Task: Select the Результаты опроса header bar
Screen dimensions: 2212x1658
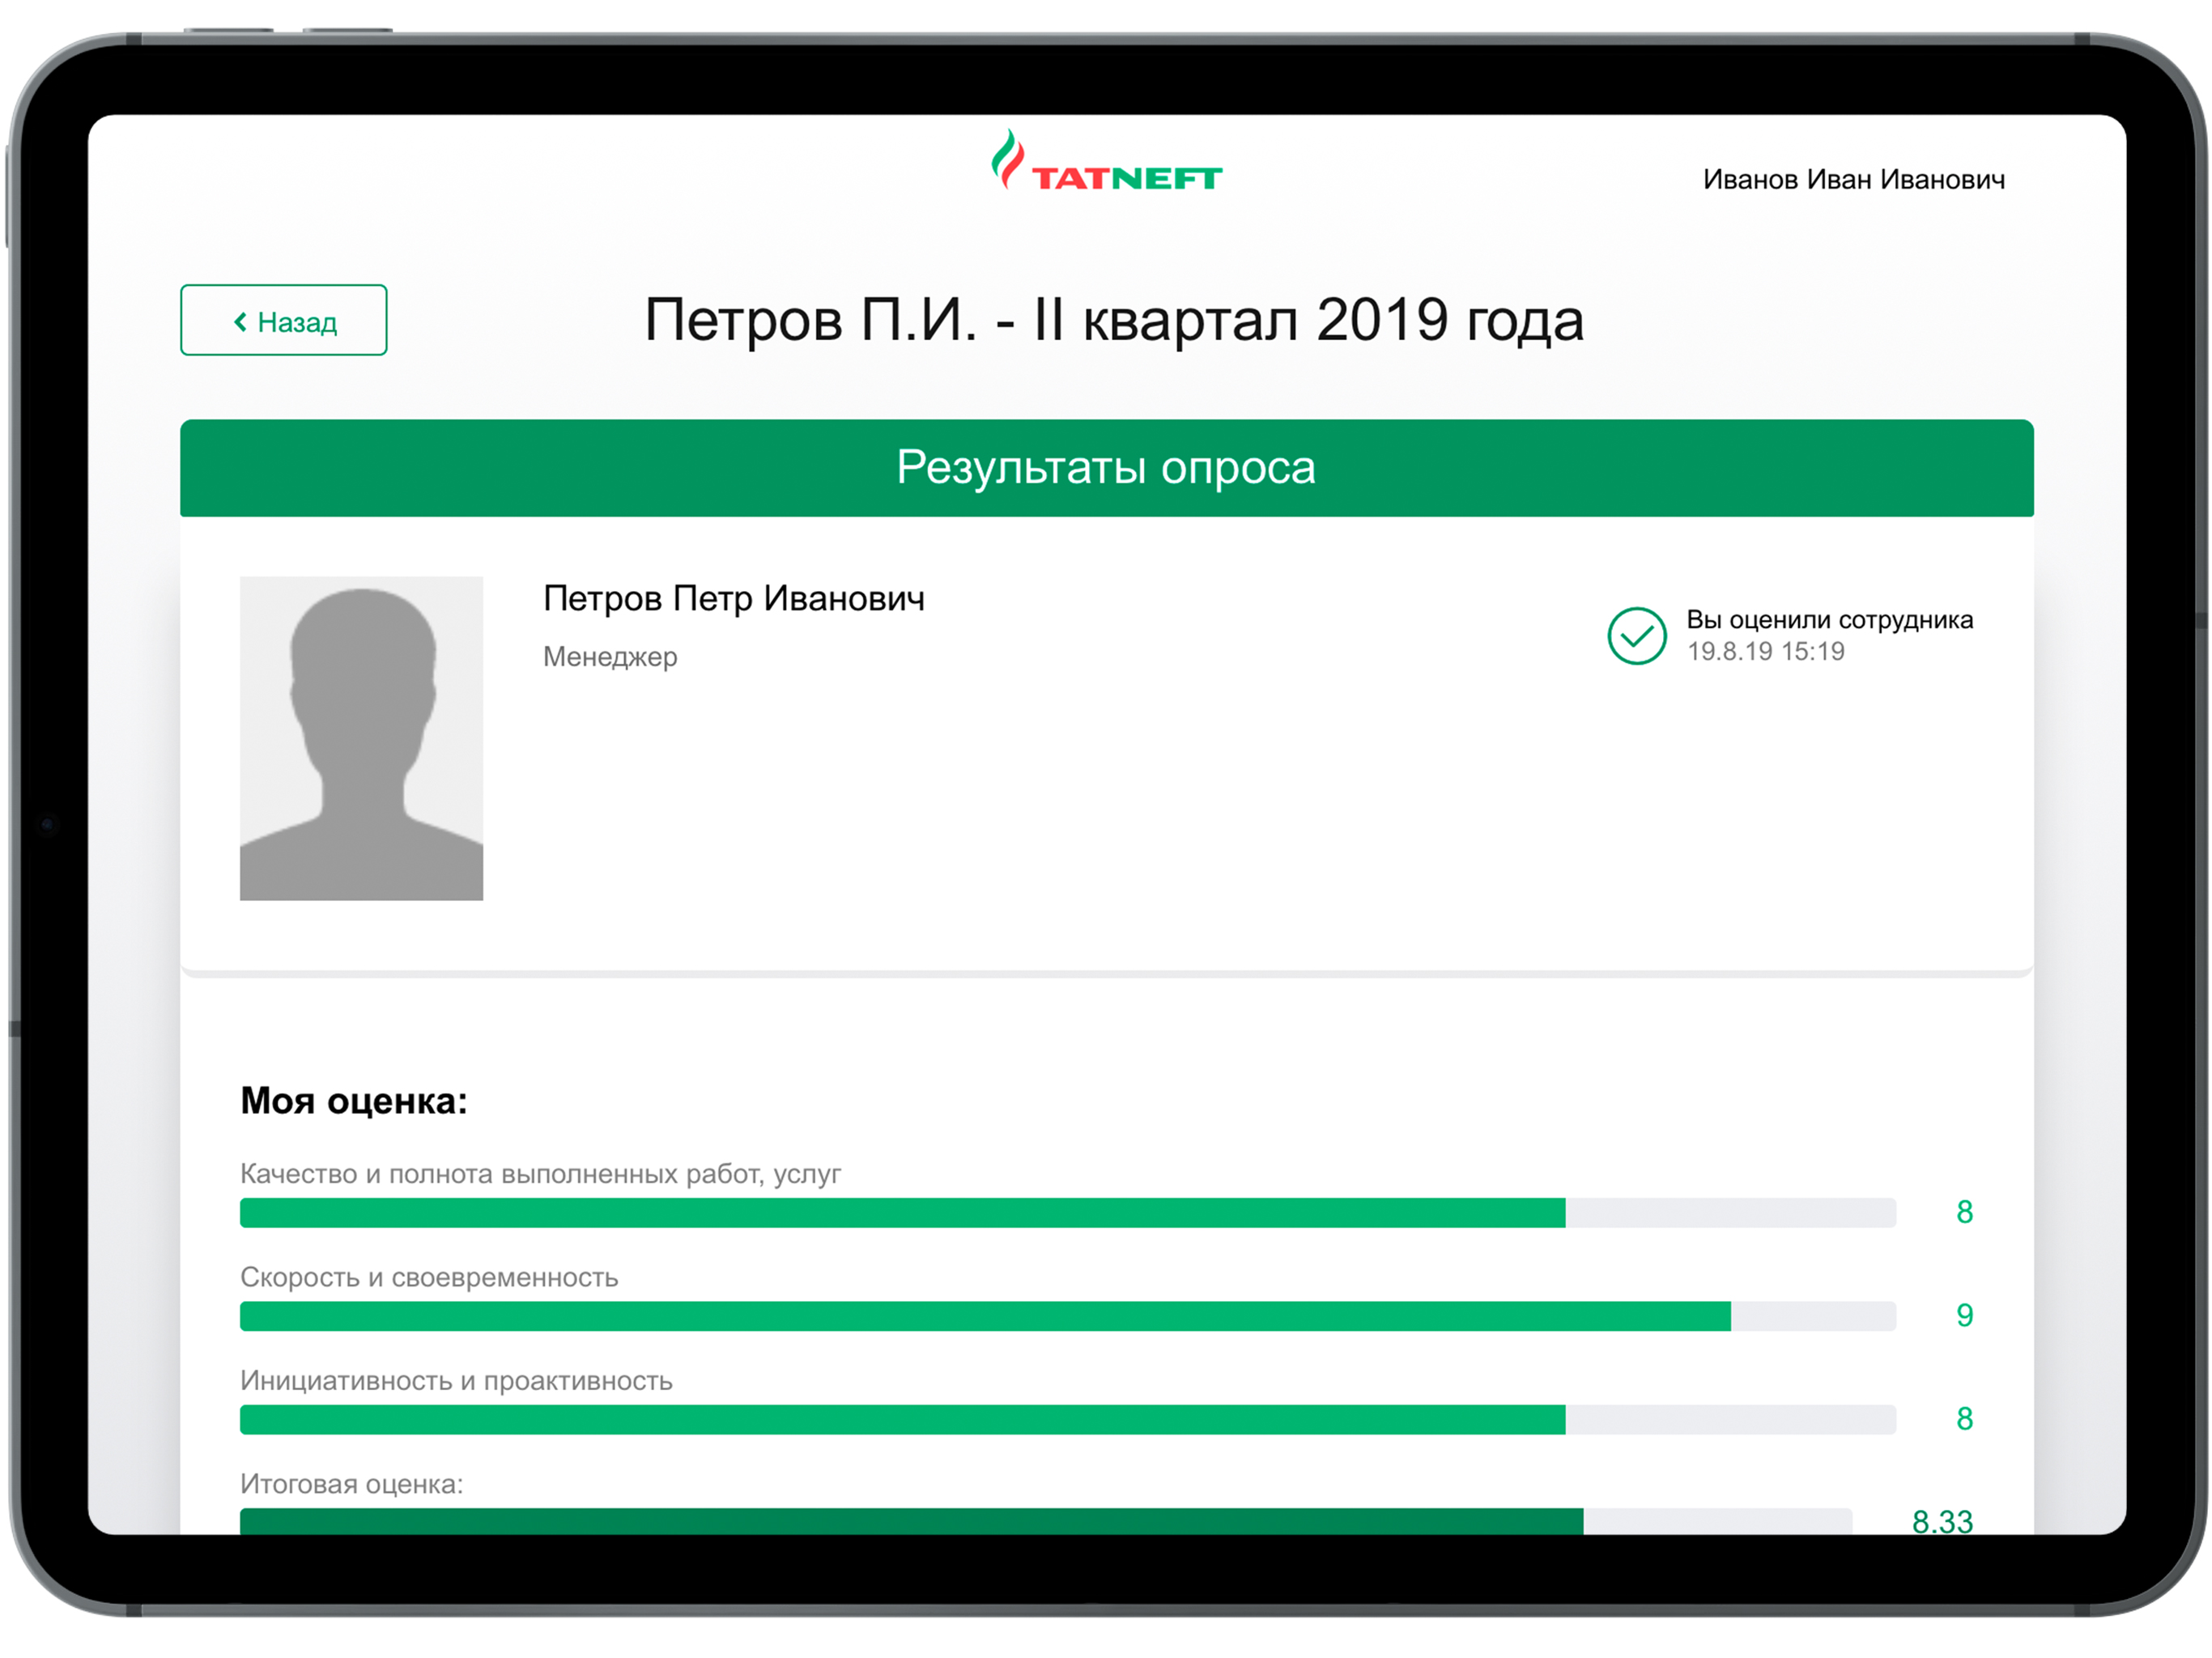Action: coord(1106,468)
